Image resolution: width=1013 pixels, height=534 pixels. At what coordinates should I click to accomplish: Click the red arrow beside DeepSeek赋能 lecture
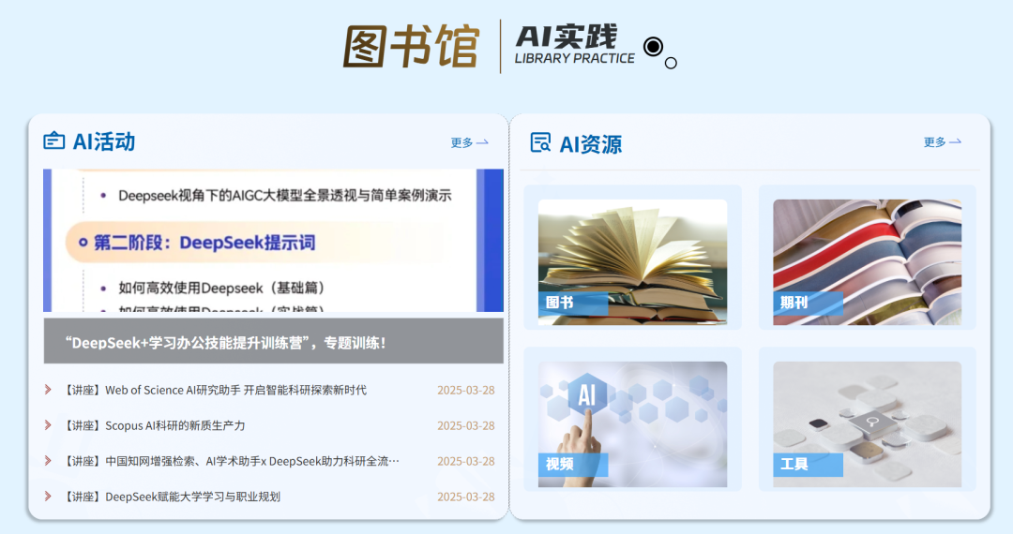tap(48, 497)
